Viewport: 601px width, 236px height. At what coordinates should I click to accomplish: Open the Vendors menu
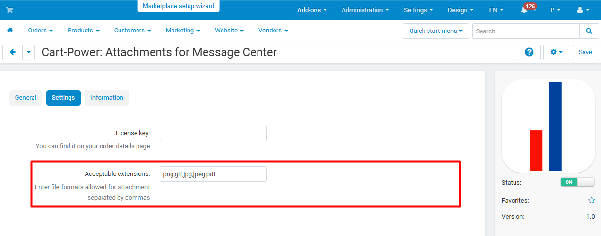pos(273,31)
